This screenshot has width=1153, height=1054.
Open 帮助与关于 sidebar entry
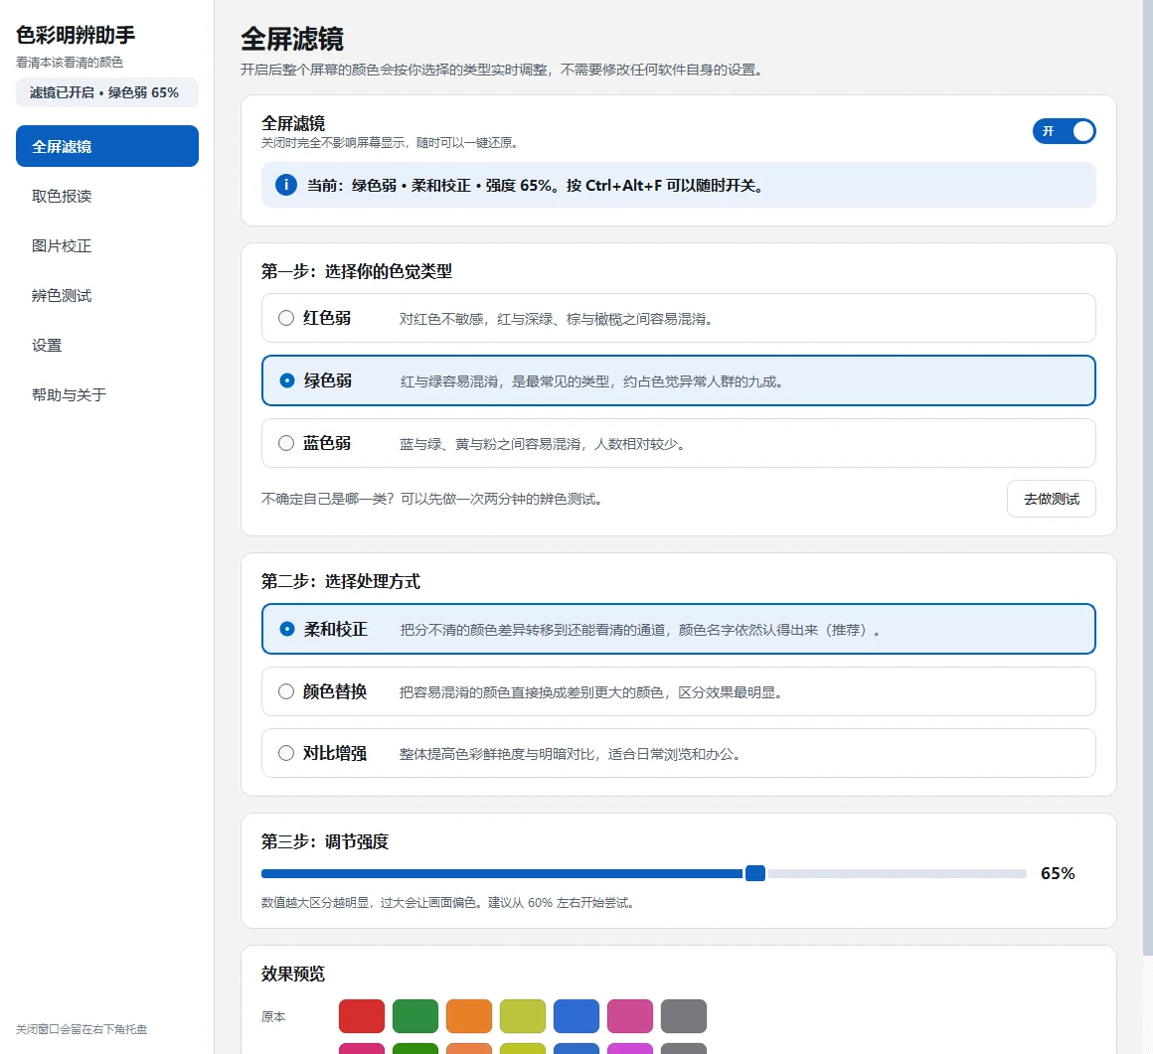pyautogui.click(x=107, y=394)
